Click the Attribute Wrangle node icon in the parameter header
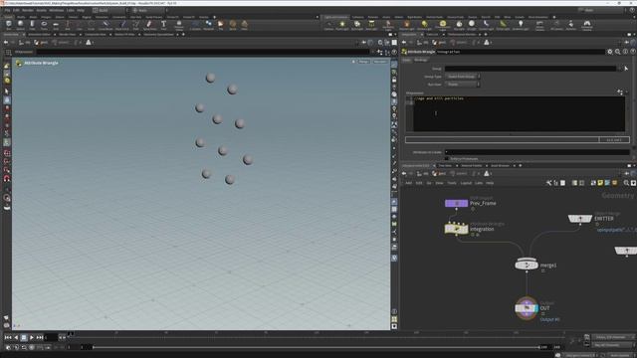The height and width of the screenshot is (358, 637). click(404, 52)
